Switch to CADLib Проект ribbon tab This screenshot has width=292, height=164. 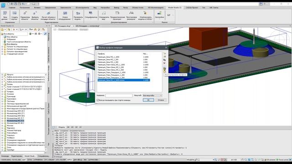pyautogui.click(x=192, y=8)
